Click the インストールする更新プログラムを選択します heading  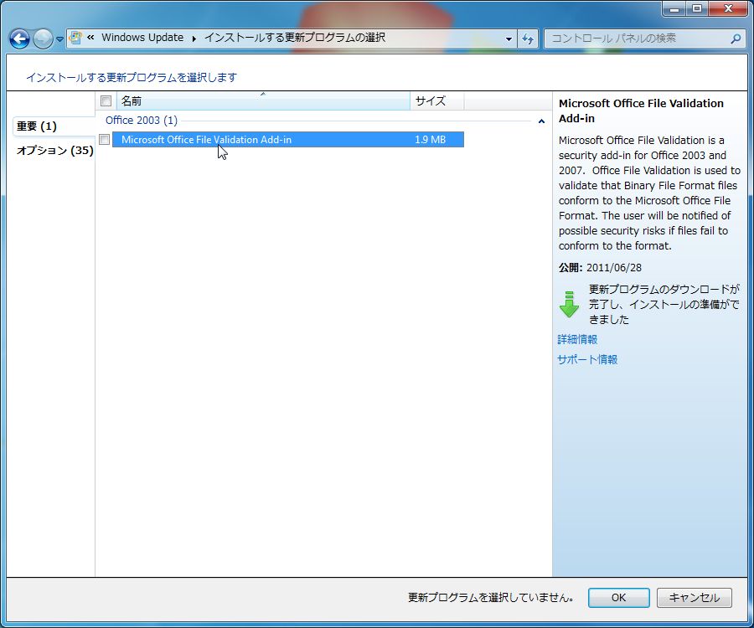pyautogui.click(x=132, y=77)
